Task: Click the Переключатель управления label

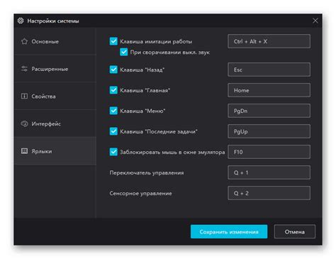Action: pyautogui.click(x=147, y=172)
